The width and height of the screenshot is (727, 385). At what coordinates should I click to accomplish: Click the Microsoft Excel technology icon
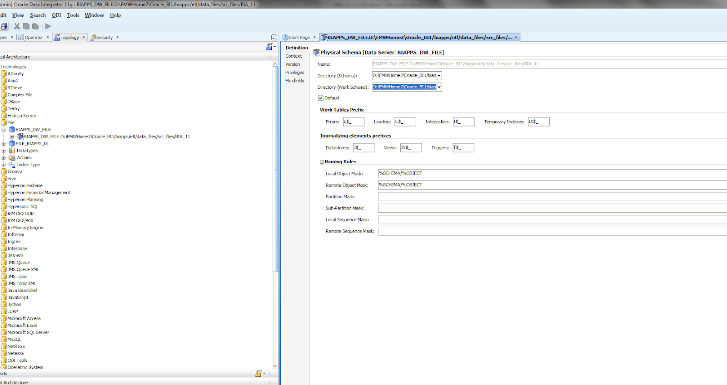[4, 326]
